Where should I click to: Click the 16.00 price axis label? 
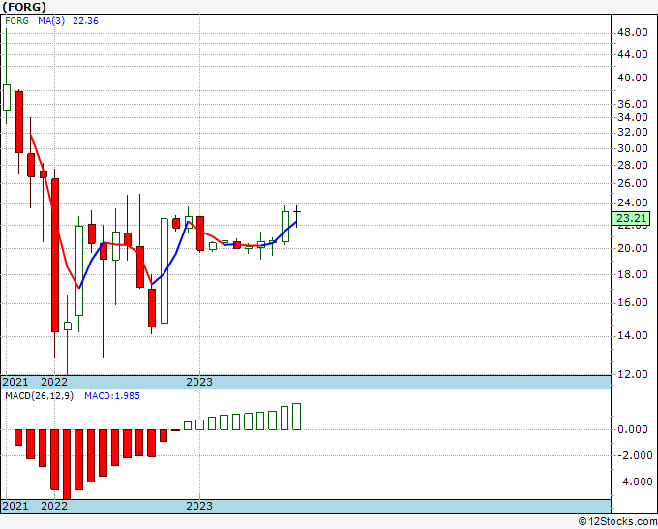click(633, 302)
